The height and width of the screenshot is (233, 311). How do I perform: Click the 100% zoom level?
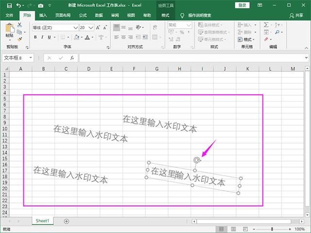299,229
